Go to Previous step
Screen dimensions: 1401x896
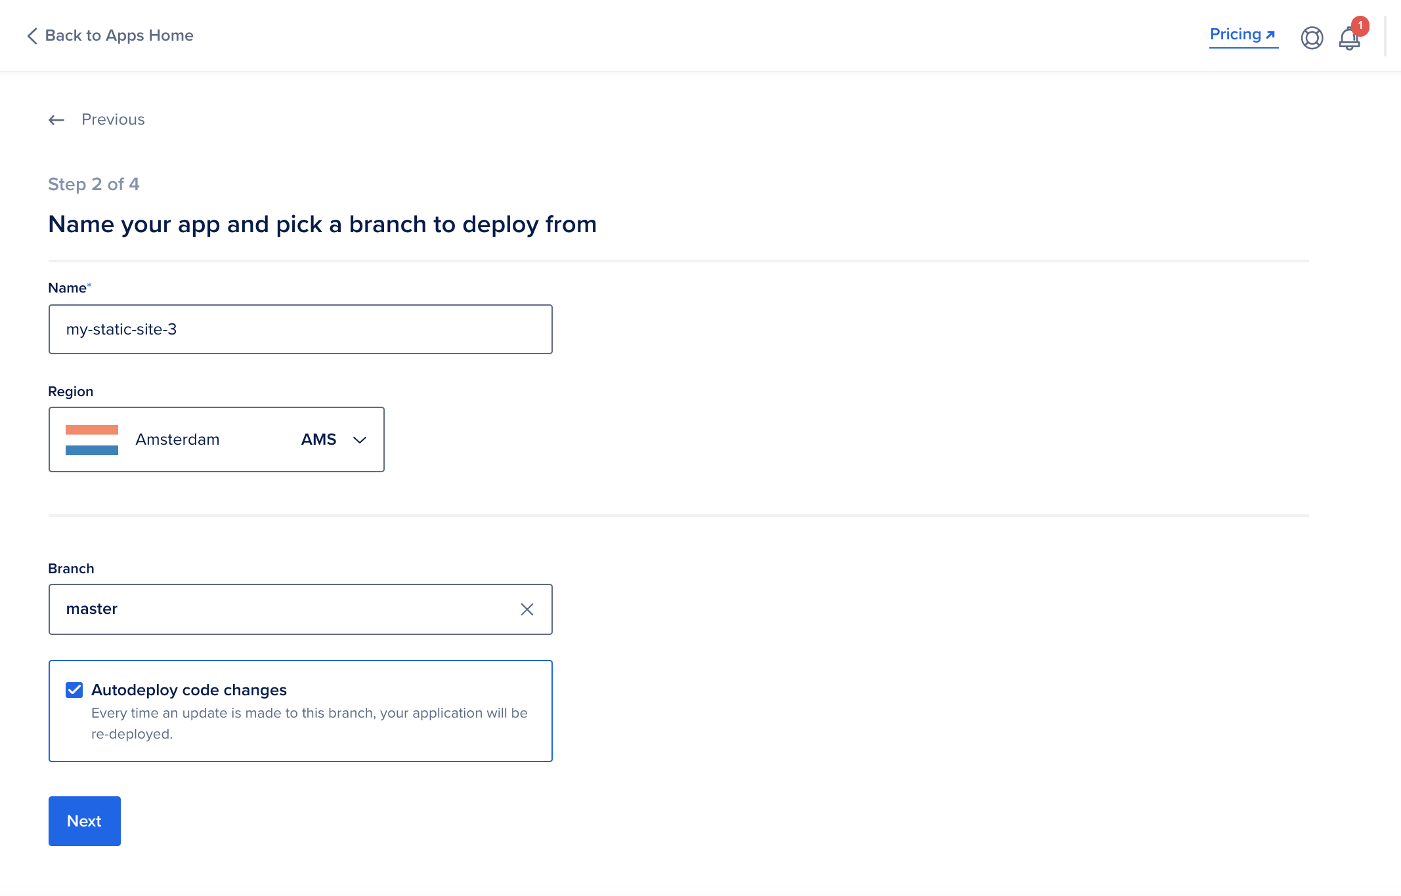pyautogui.click(x=113, y=120)
